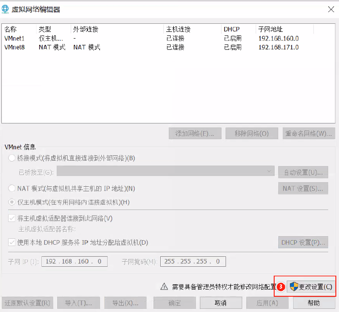Click 重命名网络(W) button

(309, 133)
